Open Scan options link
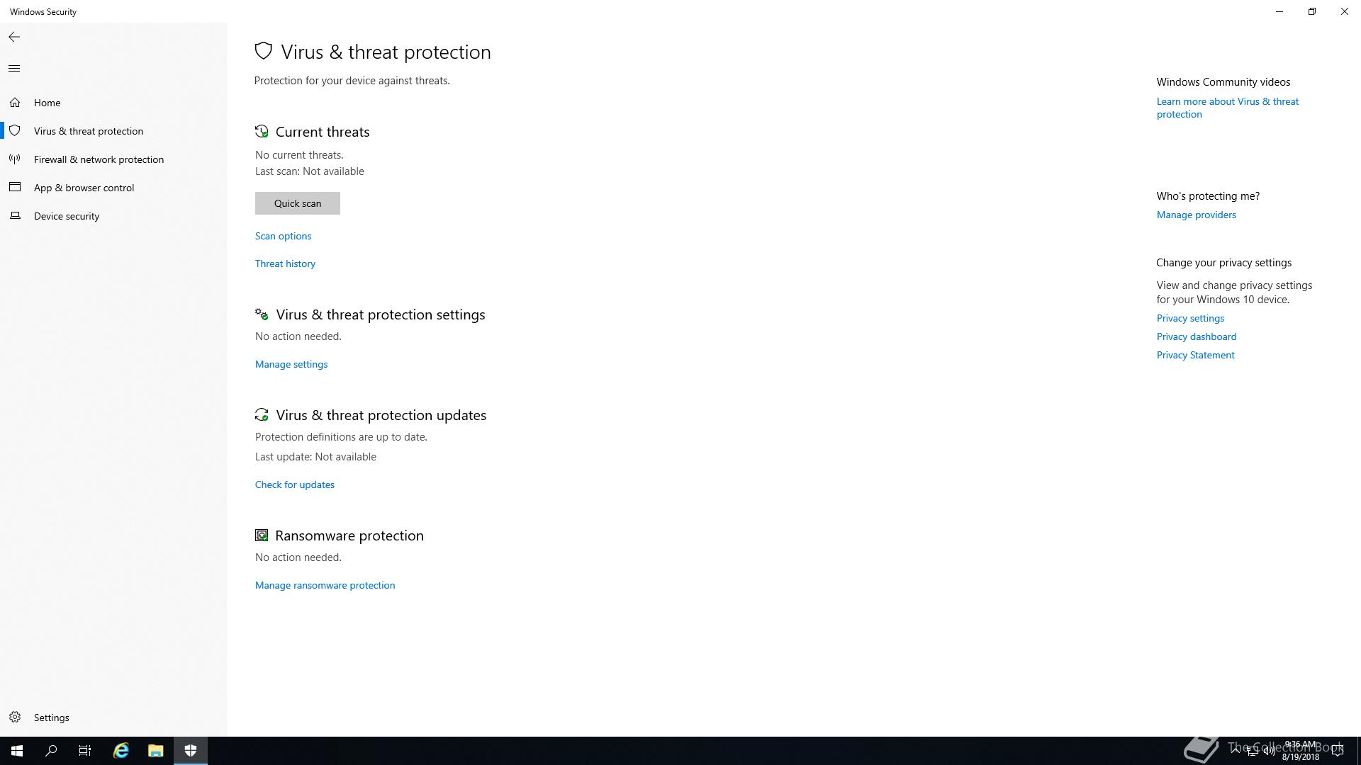This screenshot has width=1361, height=765. 283,236
